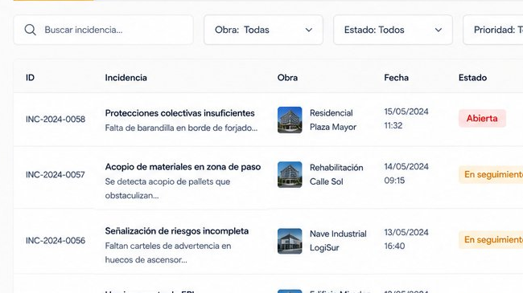Click the Abierta status badge

click(x=482, y=118)
